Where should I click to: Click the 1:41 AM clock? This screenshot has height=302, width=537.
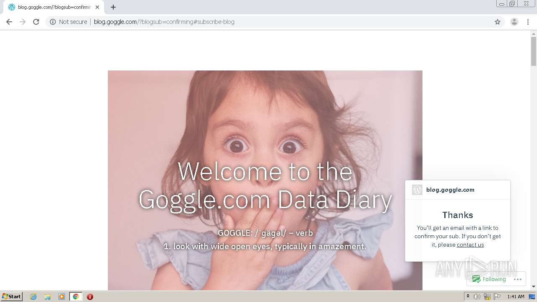coord(516,297)
